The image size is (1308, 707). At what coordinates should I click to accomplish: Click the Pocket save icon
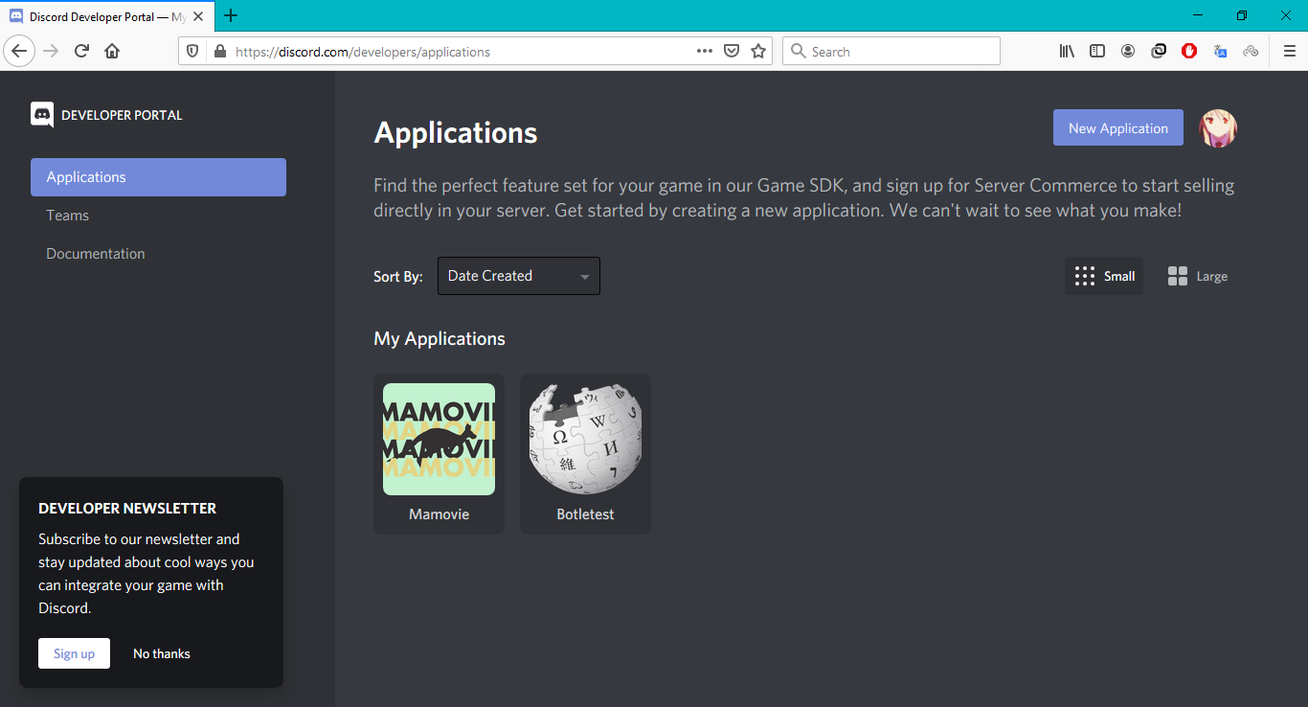[732, 52]
